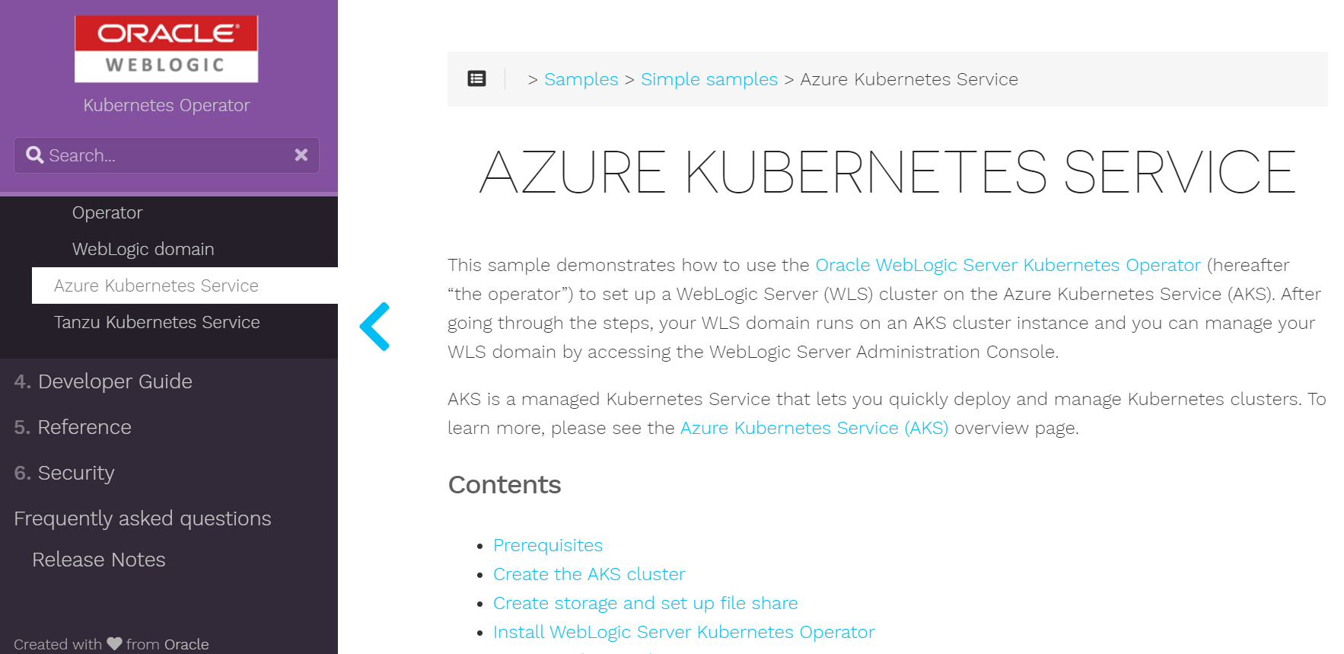Open the Prerequisites contents link
Screen dimensions: 1344x654
click(548, 545)
